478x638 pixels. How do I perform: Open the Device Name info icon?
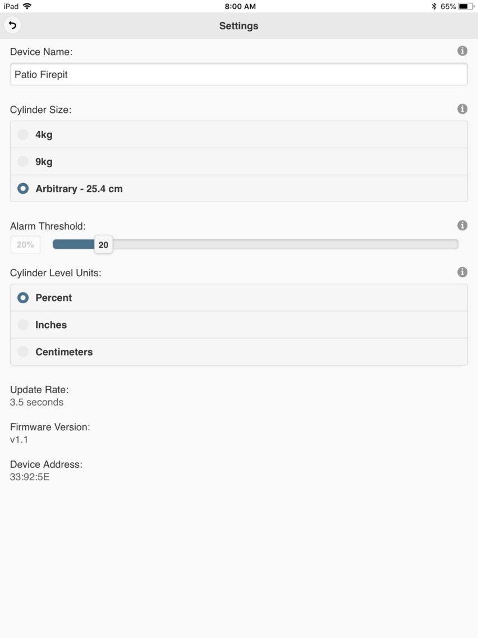pos(462,51)
